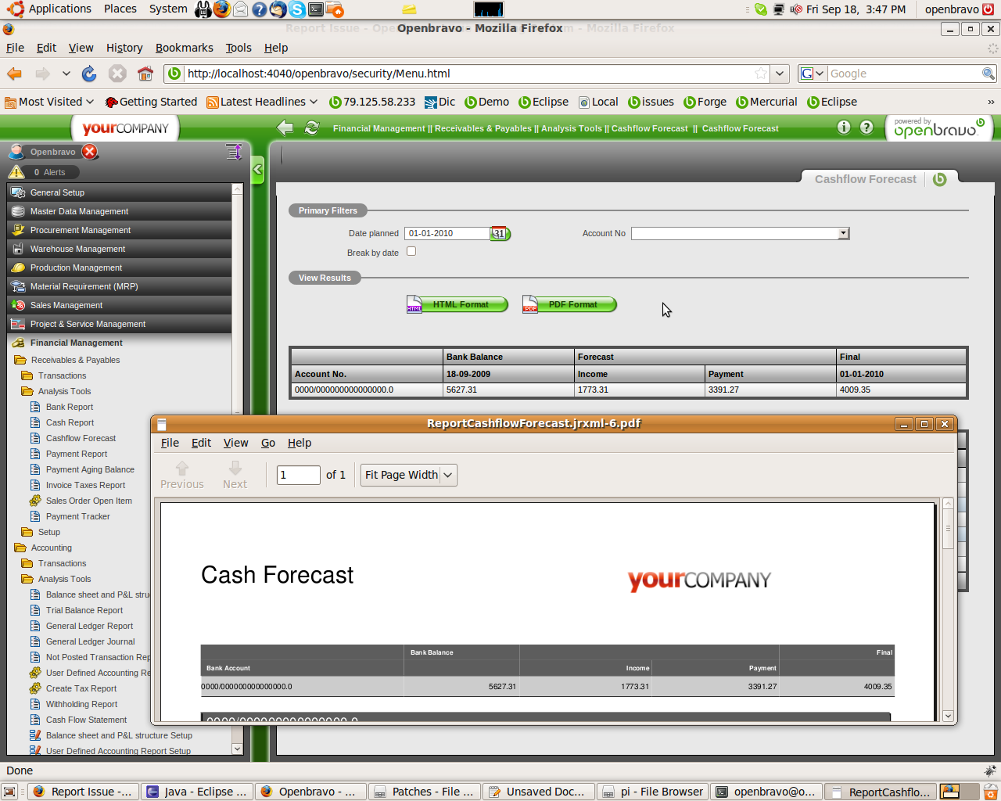This screenshot has width=1001, height=801.
Task: Click the Openbravo refresh icon in header
Action: [312, 128]
